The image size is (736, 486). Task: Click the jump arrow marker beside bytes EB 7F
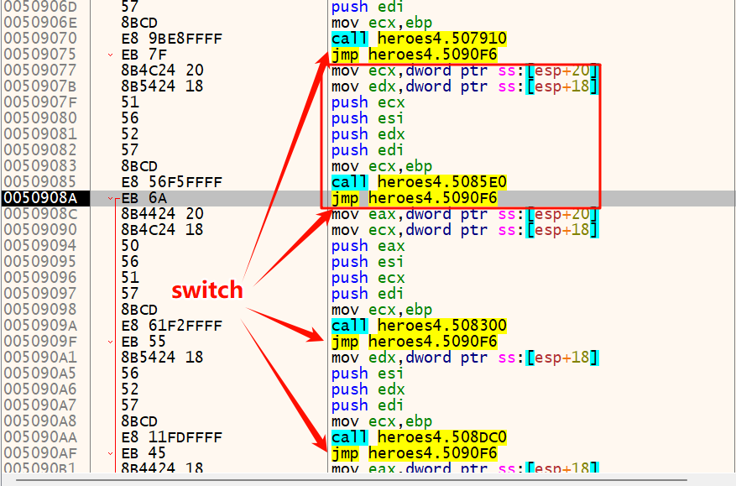pos(110,55)
